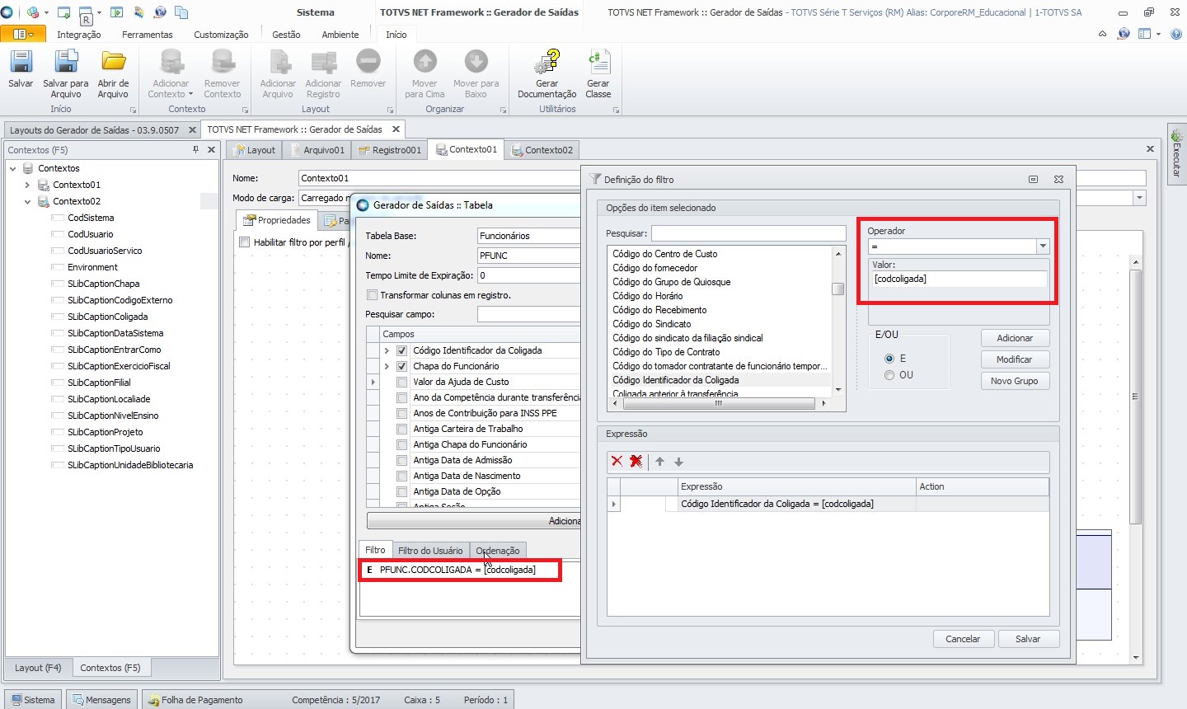Image resolution: width=1187 pixels, height=709 pixels.
Task: Check Anos de Contribuição para INSS PPE
Action: (402, 413)
